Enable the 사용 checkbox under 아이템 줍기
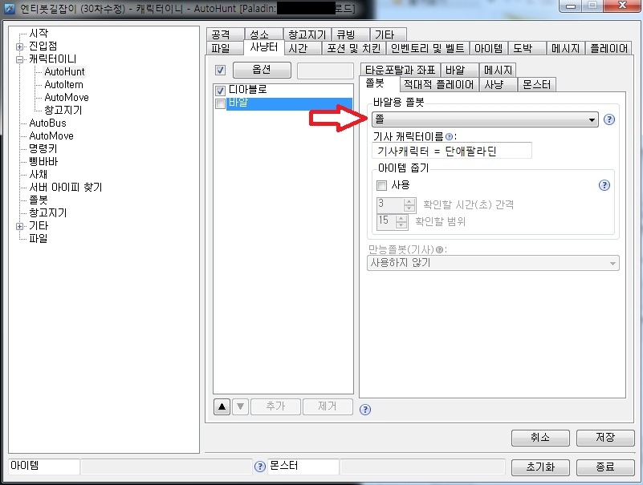 382,185
